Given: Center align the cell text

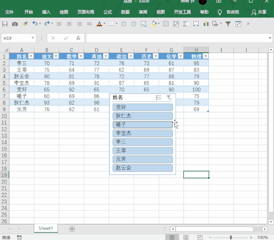Looking at the screenshot, I should pyautogui.click(x=69, y=24).
